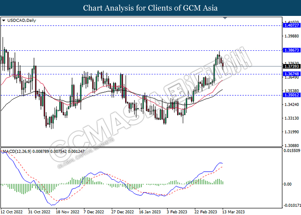Click the 1.33130 axis price value
This screenshot has width=301, height=215.
tap(292, 118)
